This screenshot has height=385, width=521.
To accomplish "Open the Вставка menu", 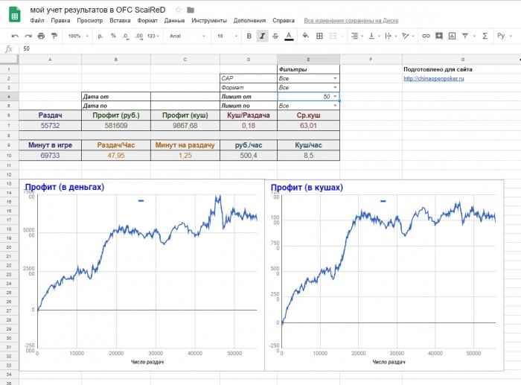I will (119, 21).
